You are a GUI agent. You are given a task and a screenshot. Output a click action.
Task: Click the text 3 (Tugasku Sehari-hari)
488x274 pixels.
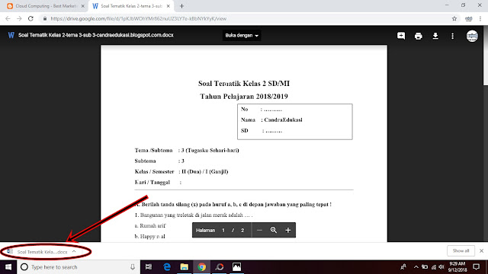[210, 151]
